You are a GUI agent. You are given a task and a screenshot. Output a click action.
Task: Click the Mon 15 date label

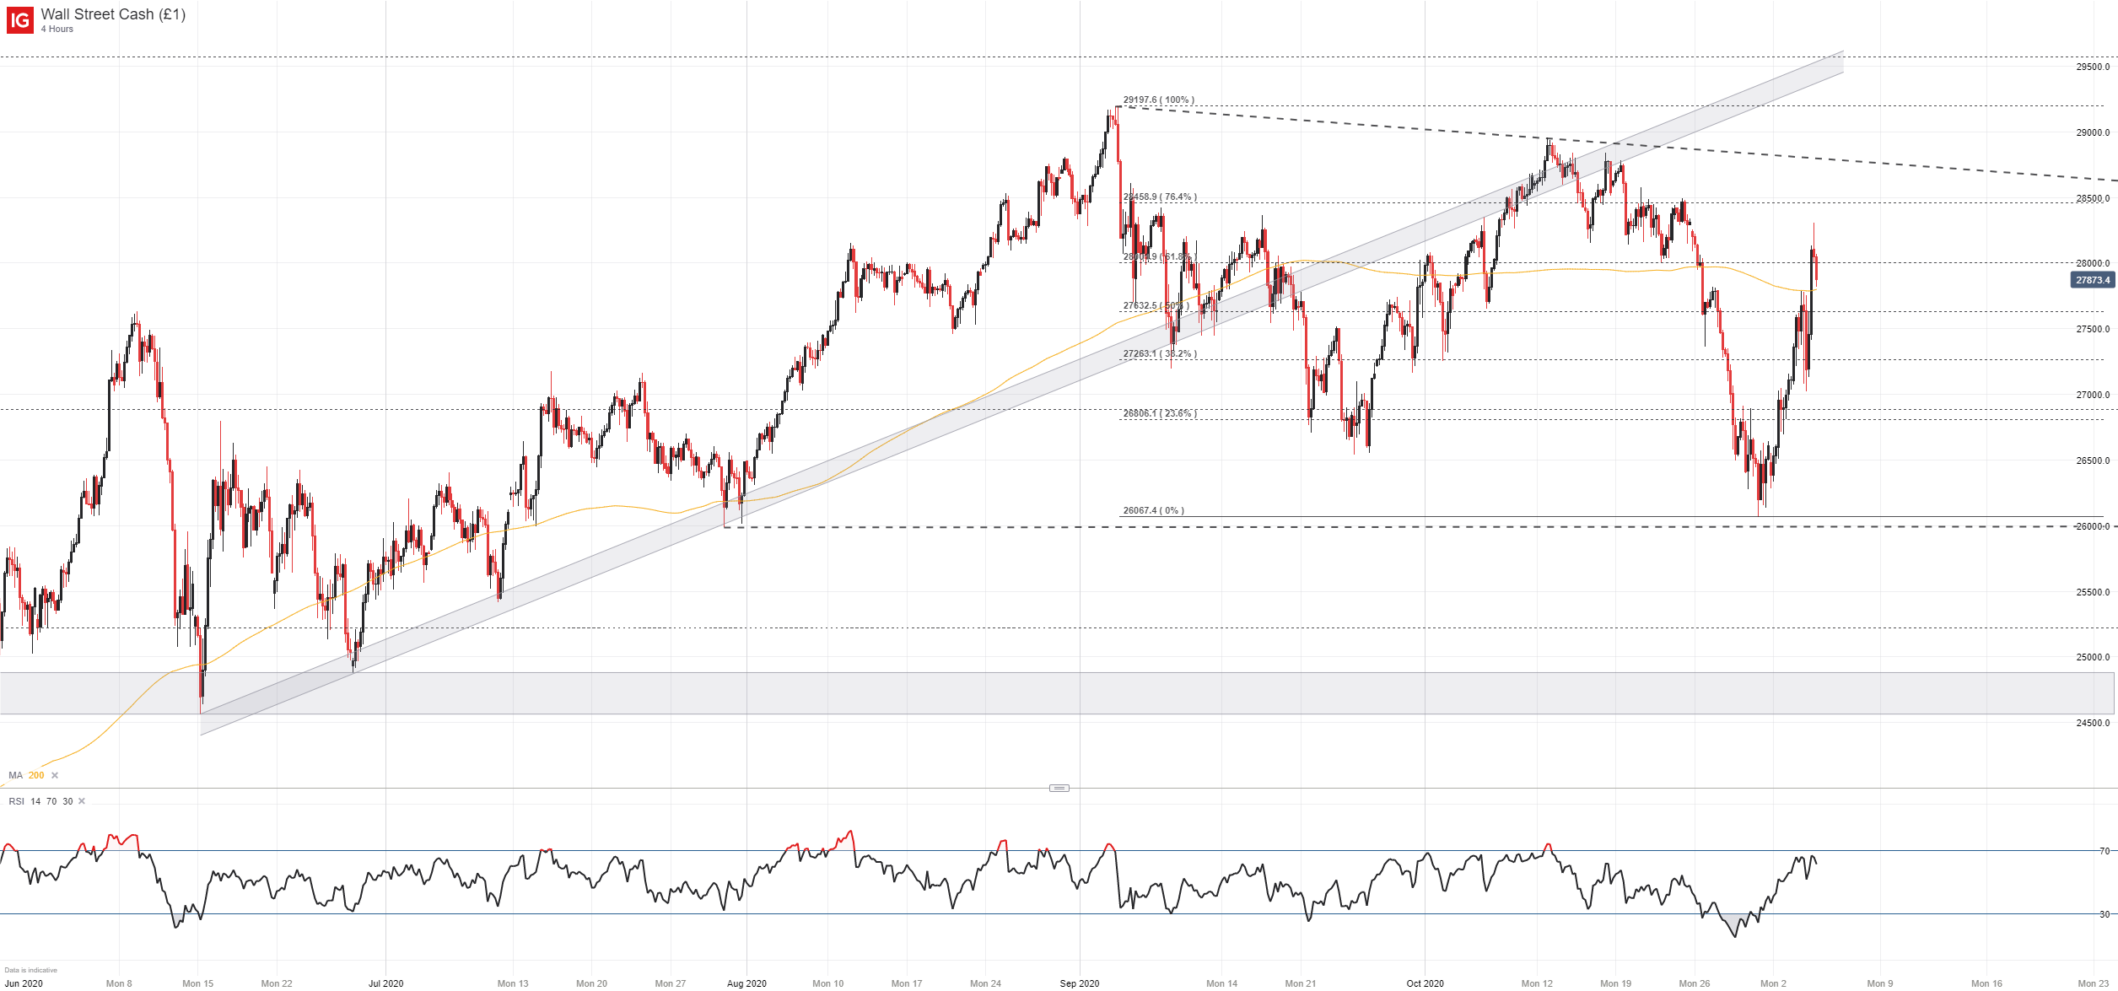(x=198, y=983)
